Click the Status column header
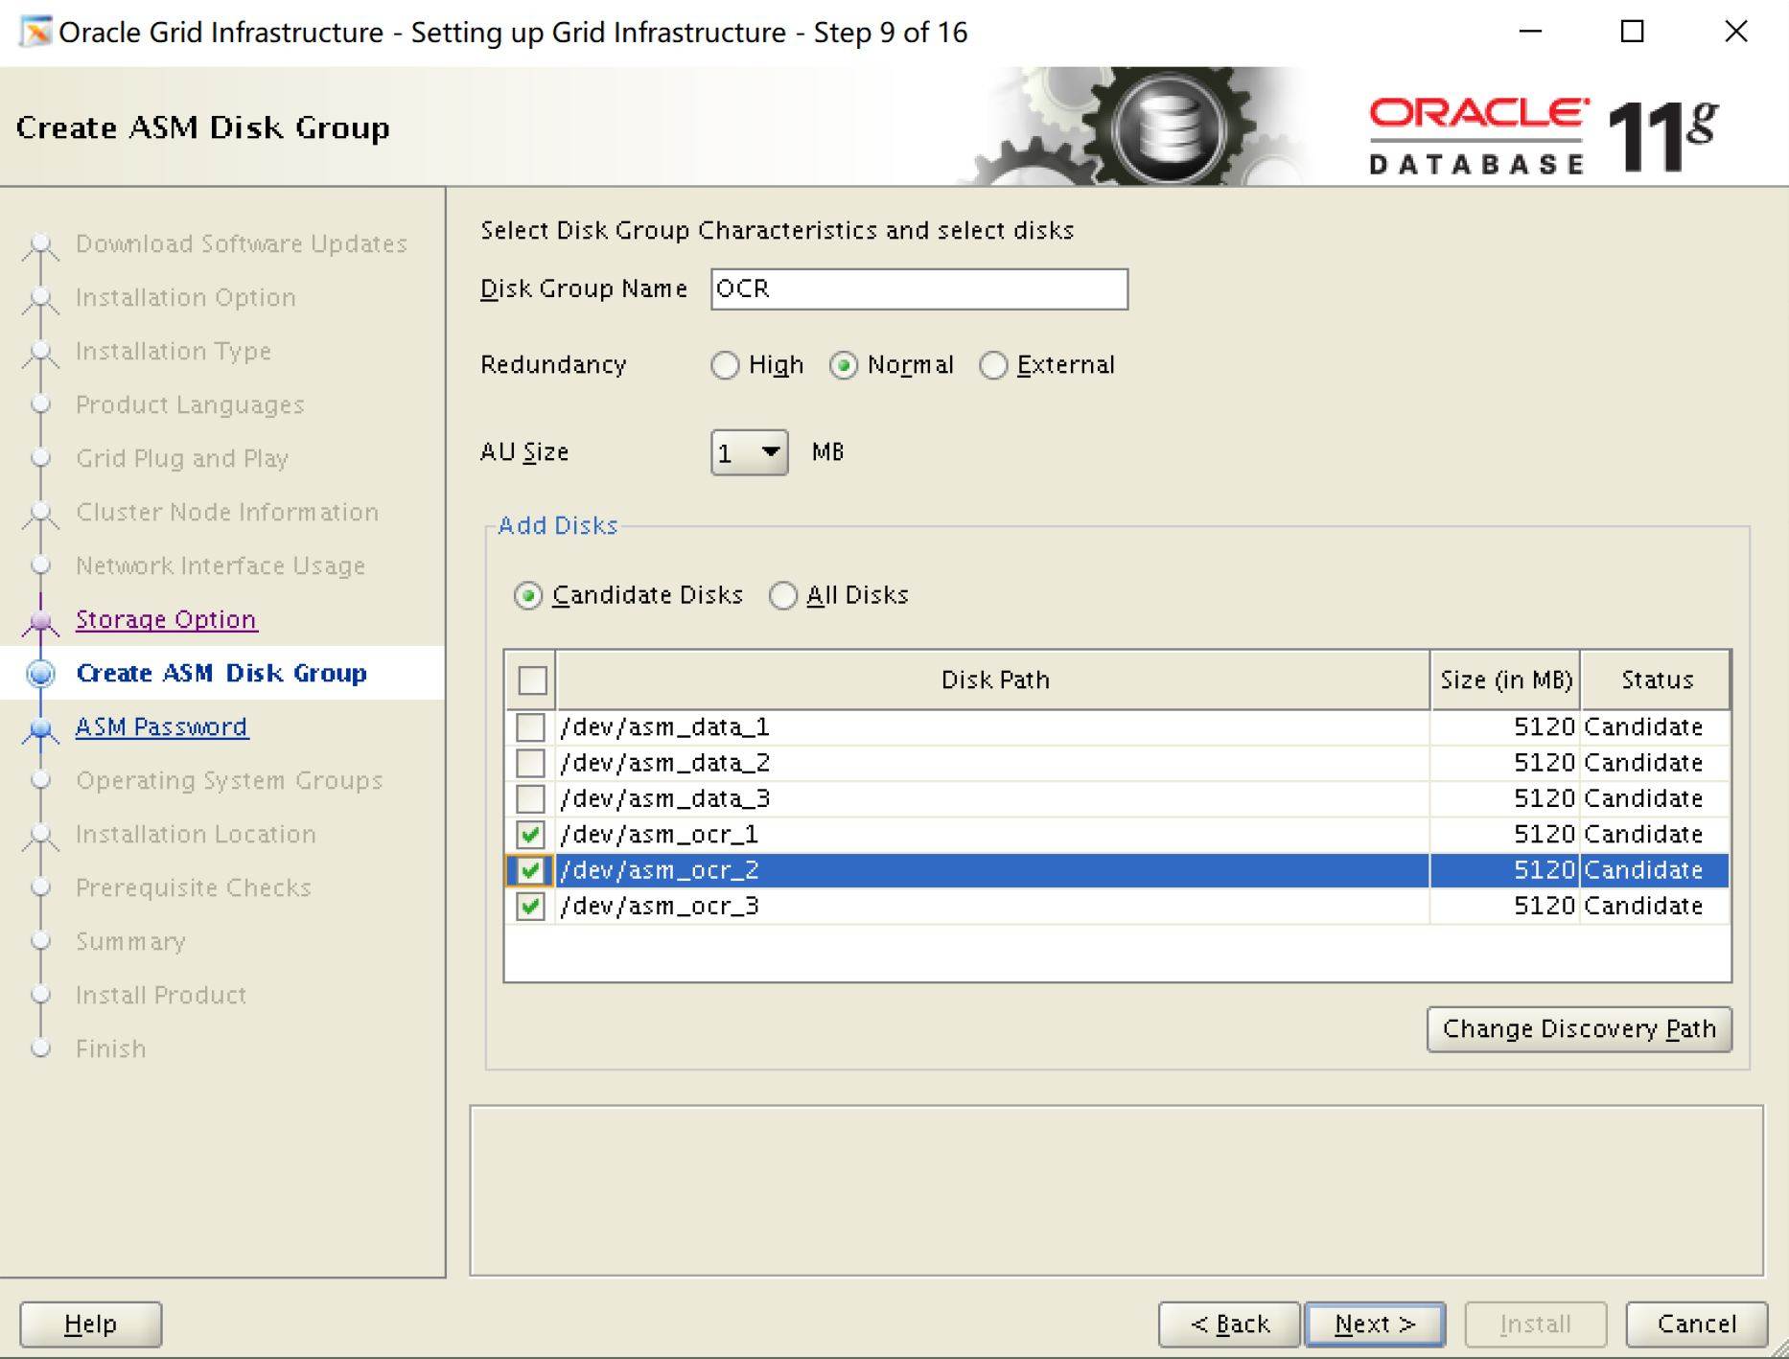The height and width of the screenshot is (1359, 1789). (1656, 679)
